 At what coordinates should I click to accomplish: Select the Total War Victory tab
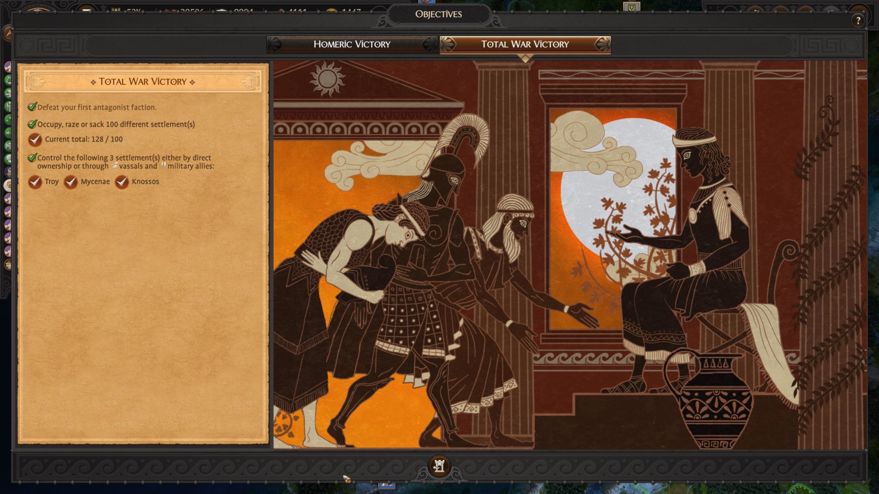525,44
